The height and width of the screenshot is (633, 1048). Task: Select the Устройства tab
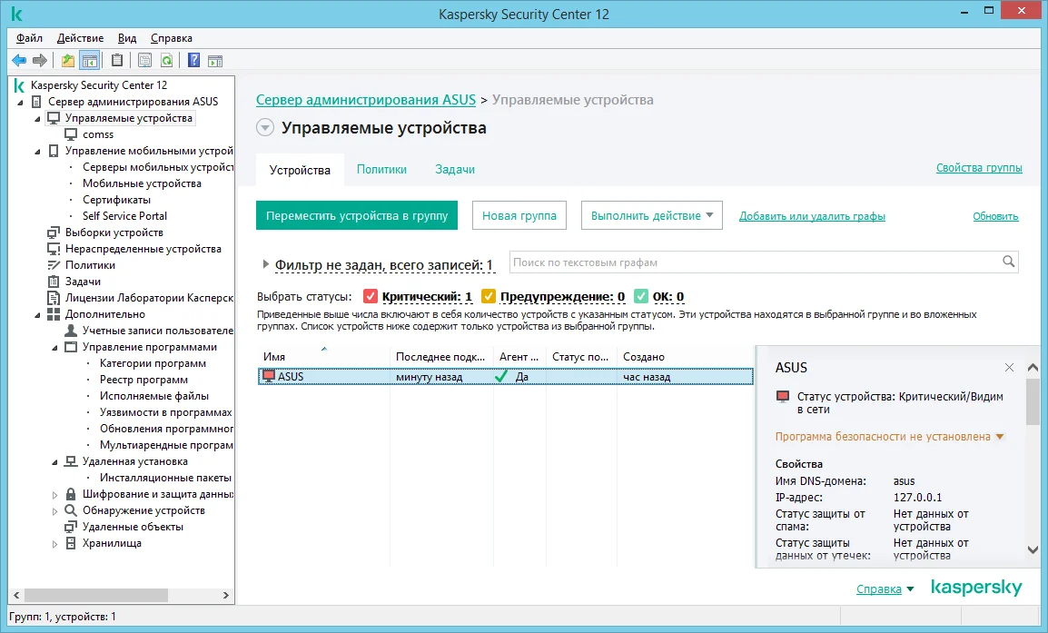point(300,170)
